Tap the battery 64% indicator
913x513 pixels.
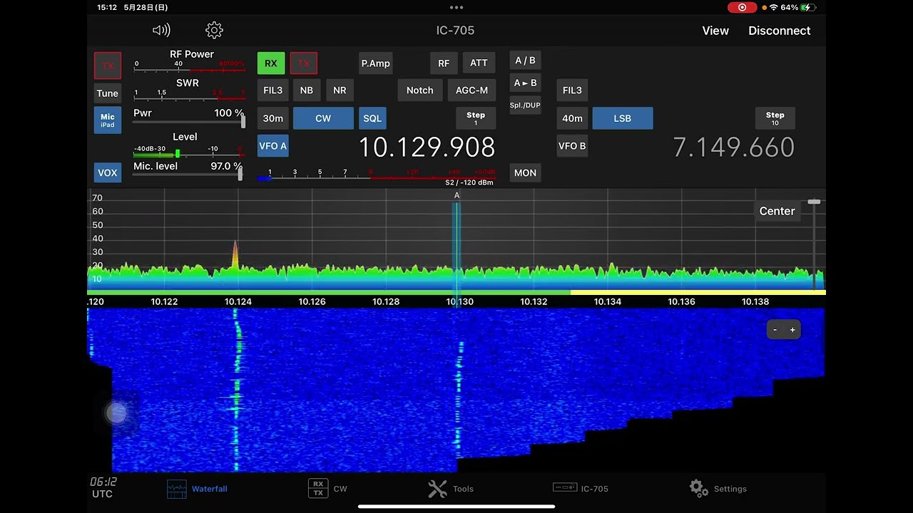797,7
